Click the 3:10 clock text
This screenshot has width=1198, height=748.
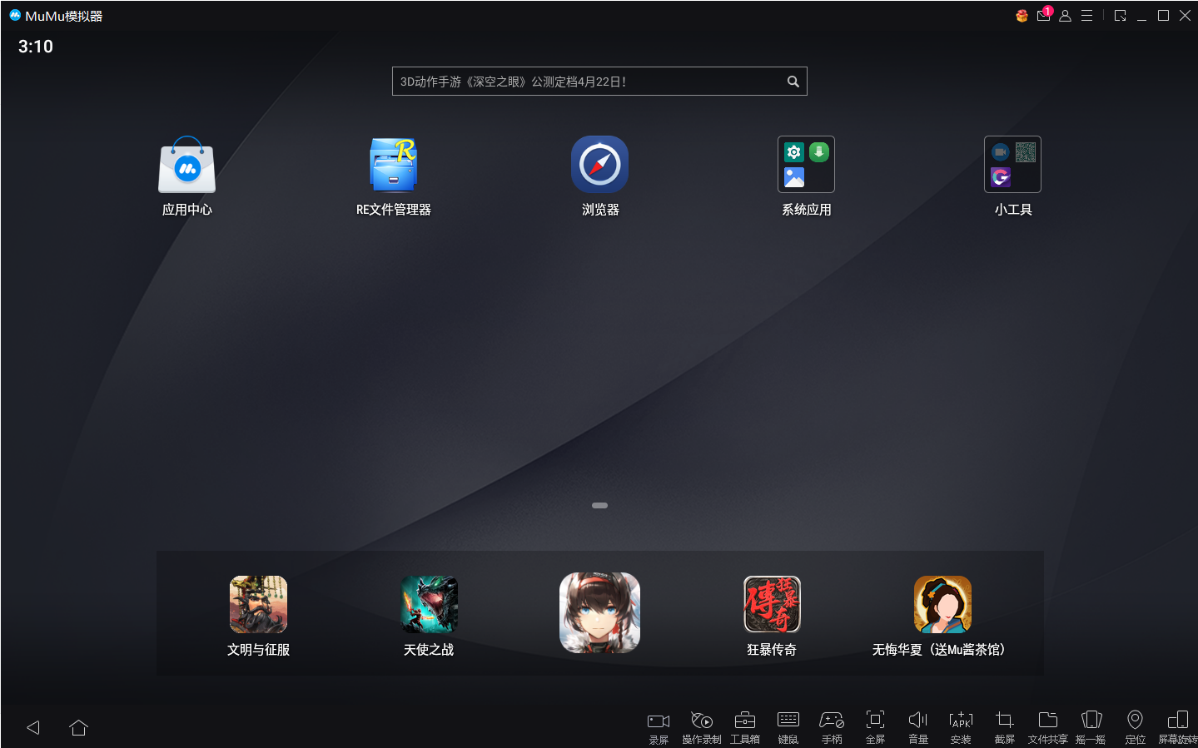(x=36, y=47)
